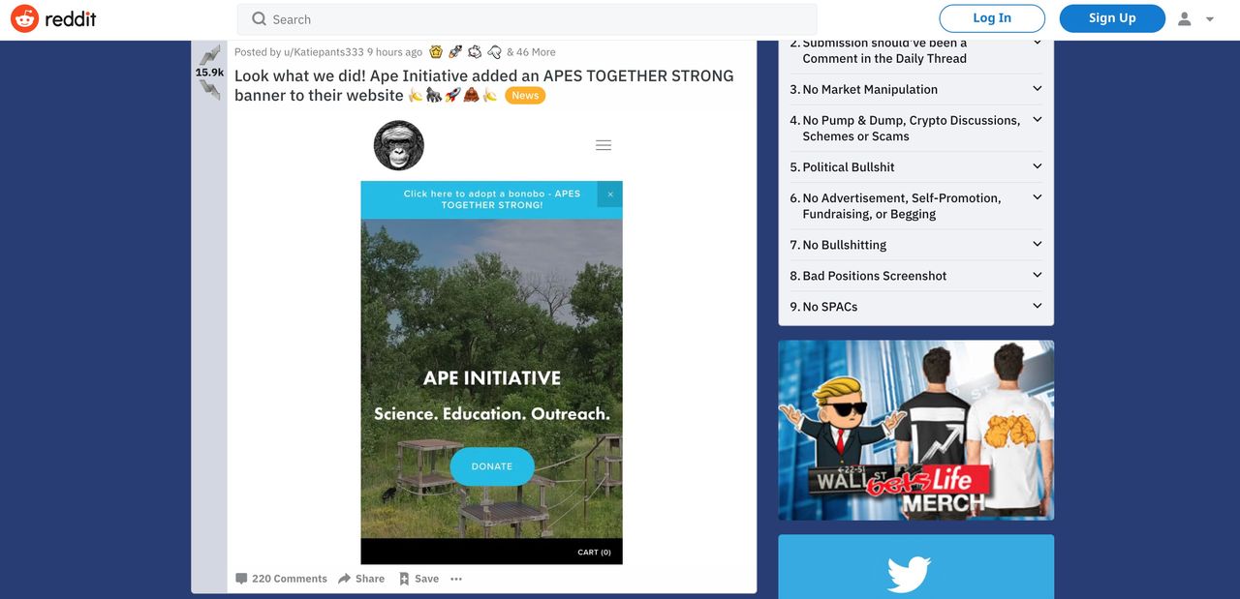
Task: Downvote the Ape Initiative post
Action: click(209, 90)
